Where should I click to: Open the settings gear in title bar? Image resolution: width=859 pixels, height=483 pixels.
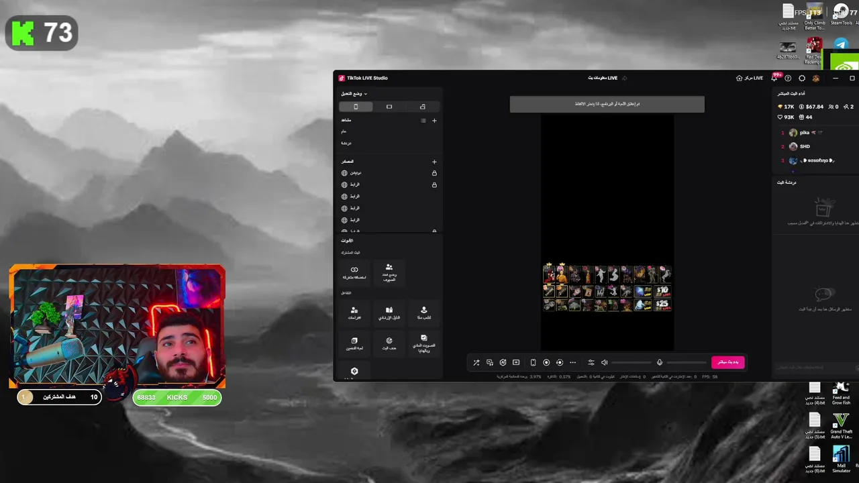pos(802,78)
